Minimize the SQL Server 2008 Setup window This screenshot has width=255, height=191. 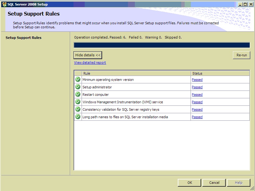(240, 4)
